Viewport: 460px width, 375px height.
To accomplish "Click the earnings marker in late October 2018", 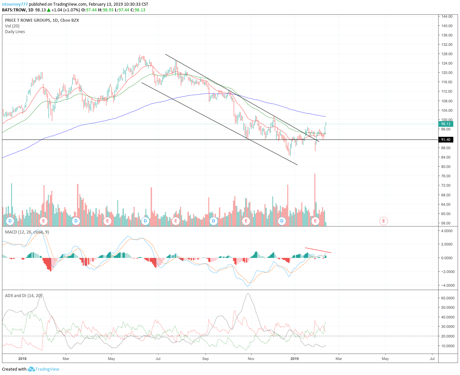I will pos(246,221).
